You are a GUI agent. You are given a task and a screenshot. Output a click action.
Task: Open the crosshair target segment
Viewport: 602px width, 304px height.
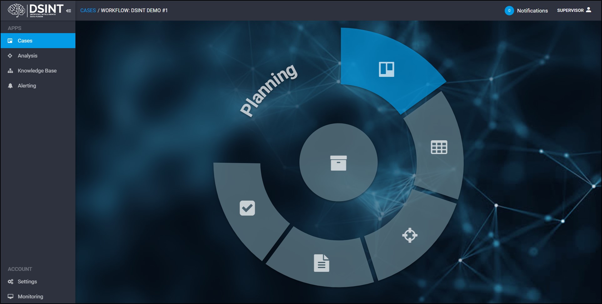(x=410, y=235)
